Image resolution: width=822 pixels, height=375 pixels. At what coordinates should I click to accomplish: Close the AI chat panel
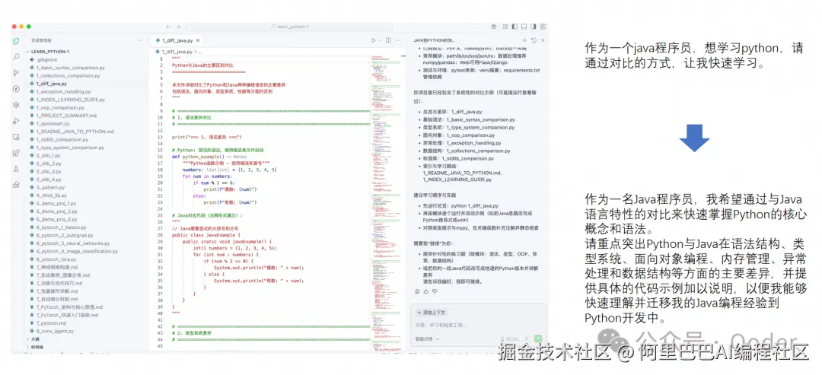coord(542,40)
